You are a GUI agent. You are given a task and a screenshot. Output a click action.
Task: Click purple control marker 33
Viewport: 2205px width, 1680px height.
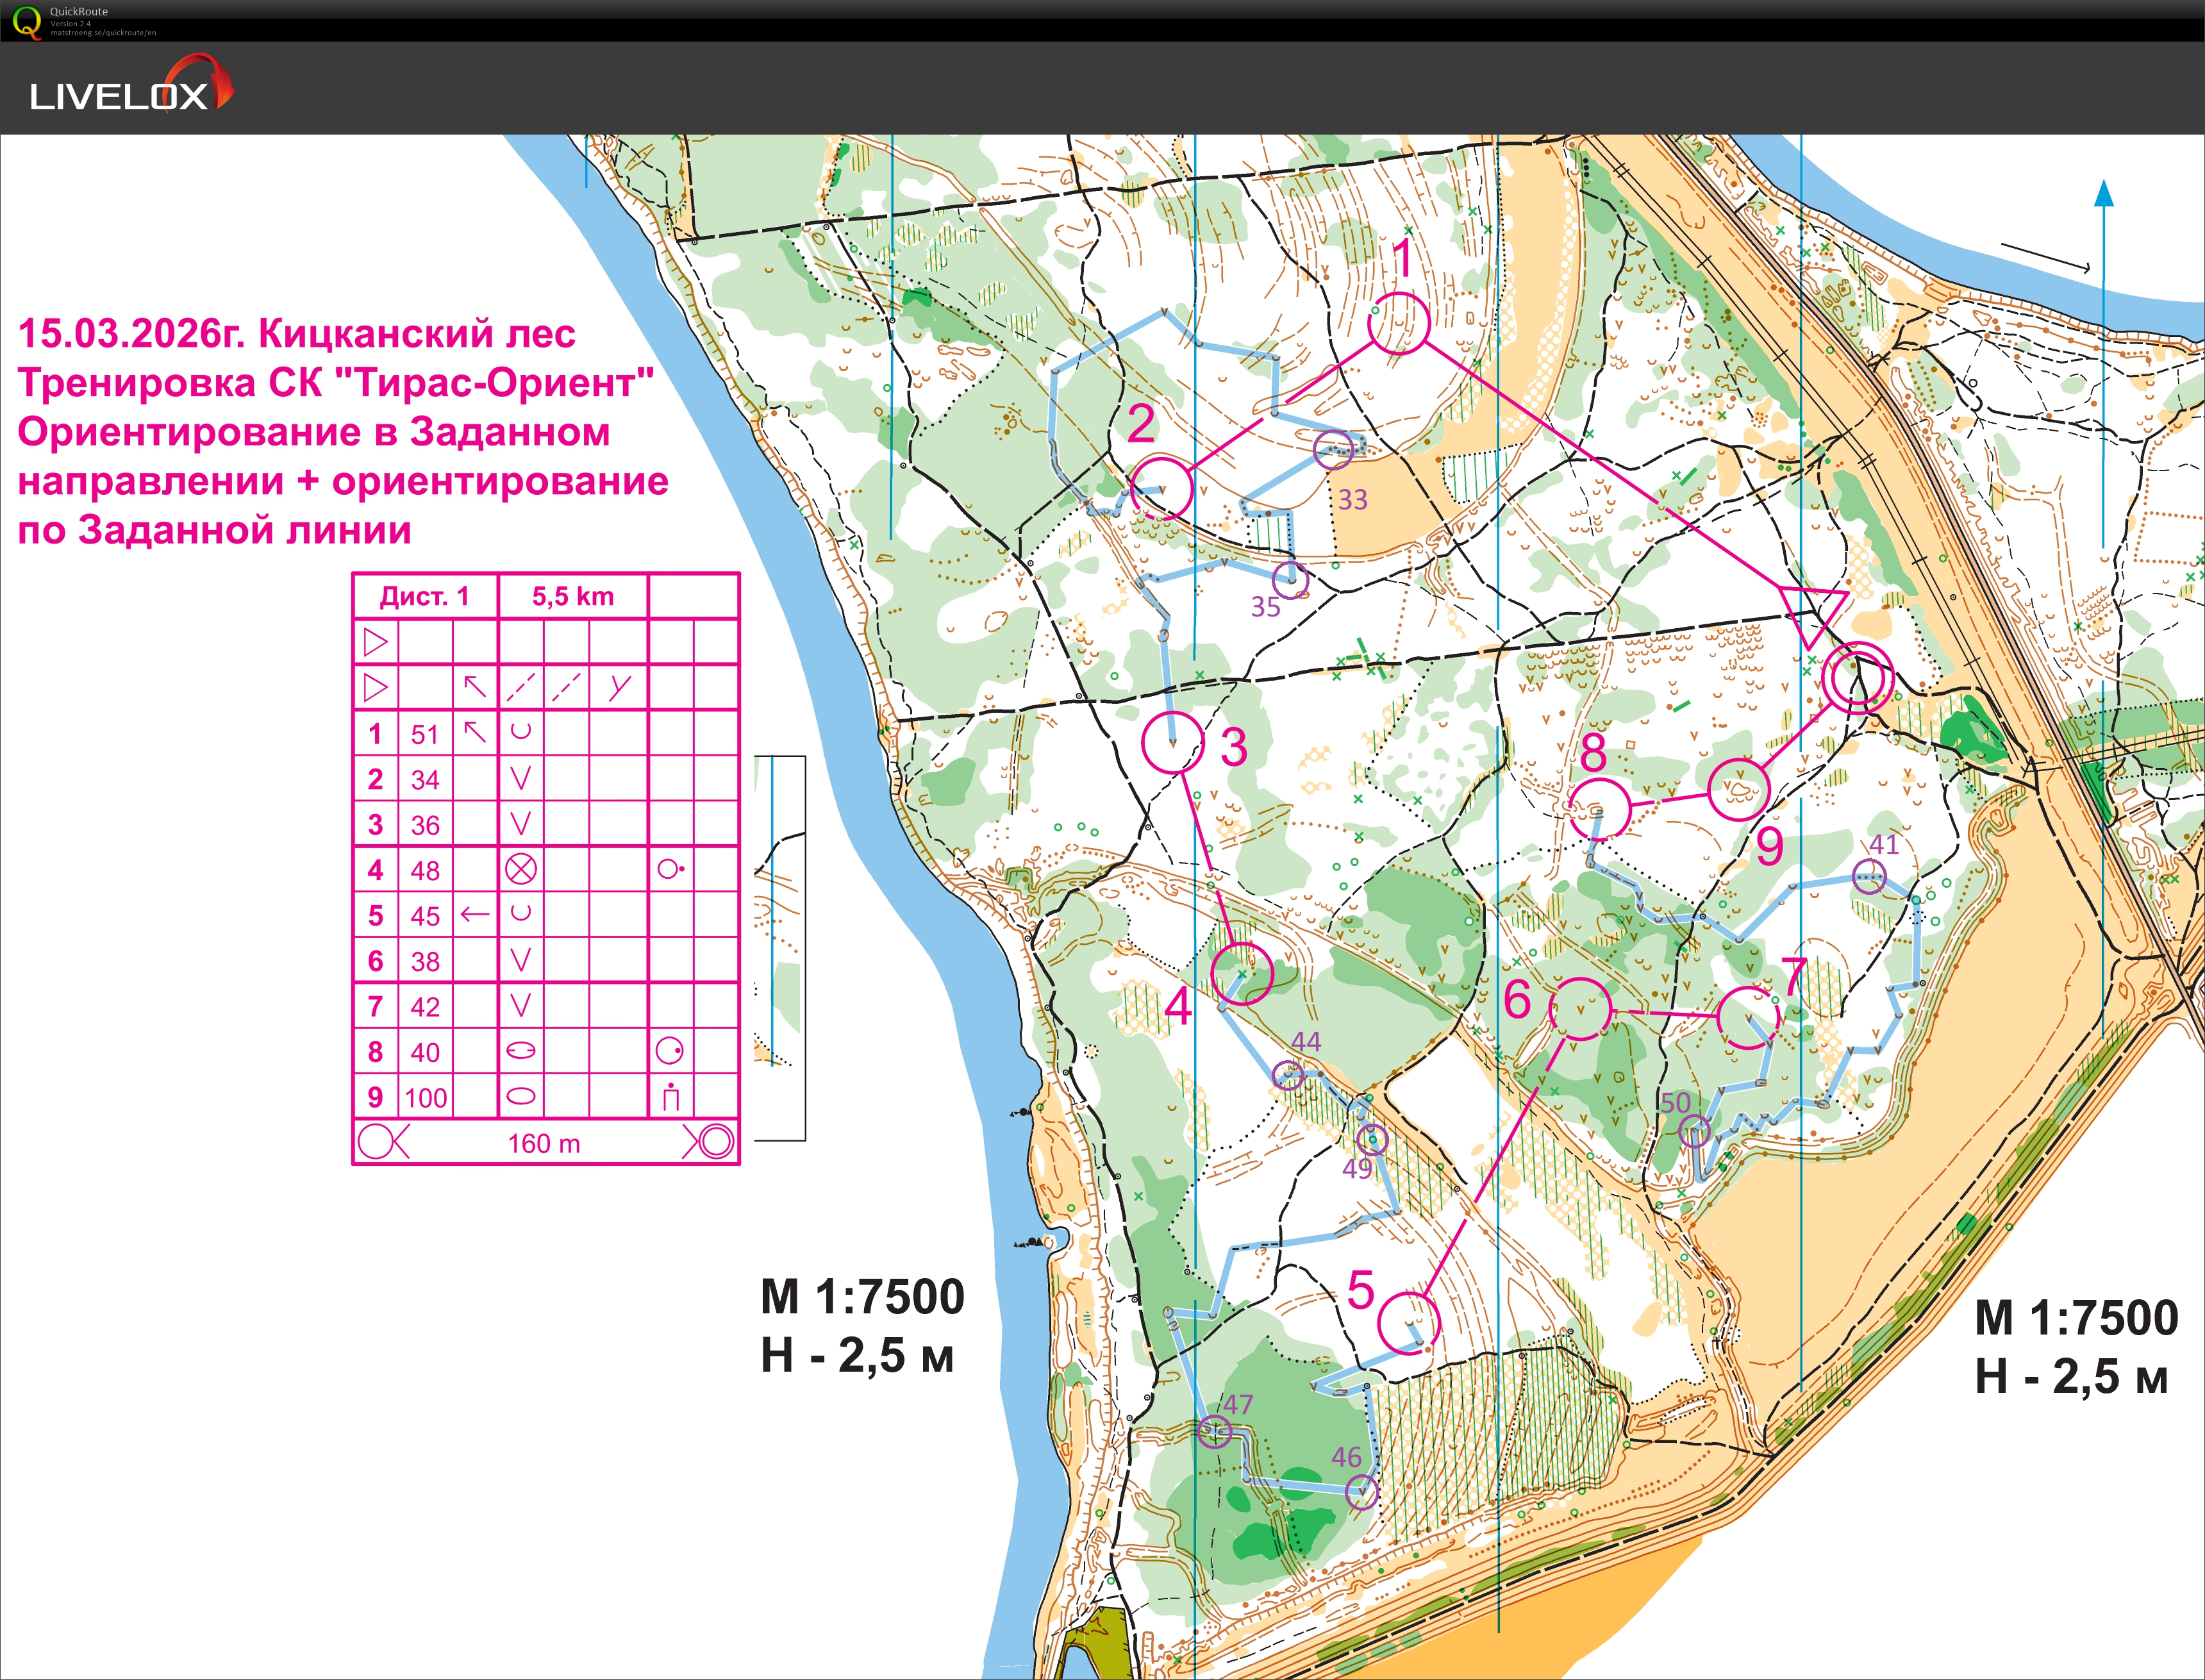point(1333,450)
